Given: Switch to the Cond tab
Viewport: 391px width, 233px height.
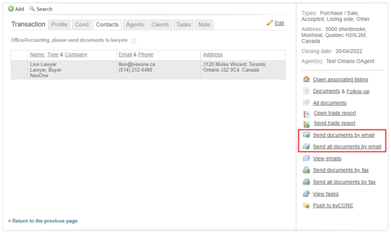Looking at the screenshot, I should click(x=82, y=25).
